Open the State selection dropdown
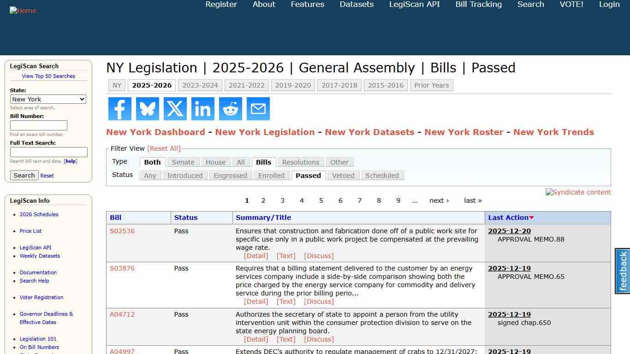 tap(48, 99)
